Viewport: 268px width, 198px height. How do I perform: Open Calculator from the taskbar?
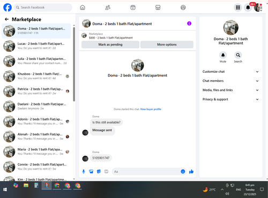tap(36, 186)
